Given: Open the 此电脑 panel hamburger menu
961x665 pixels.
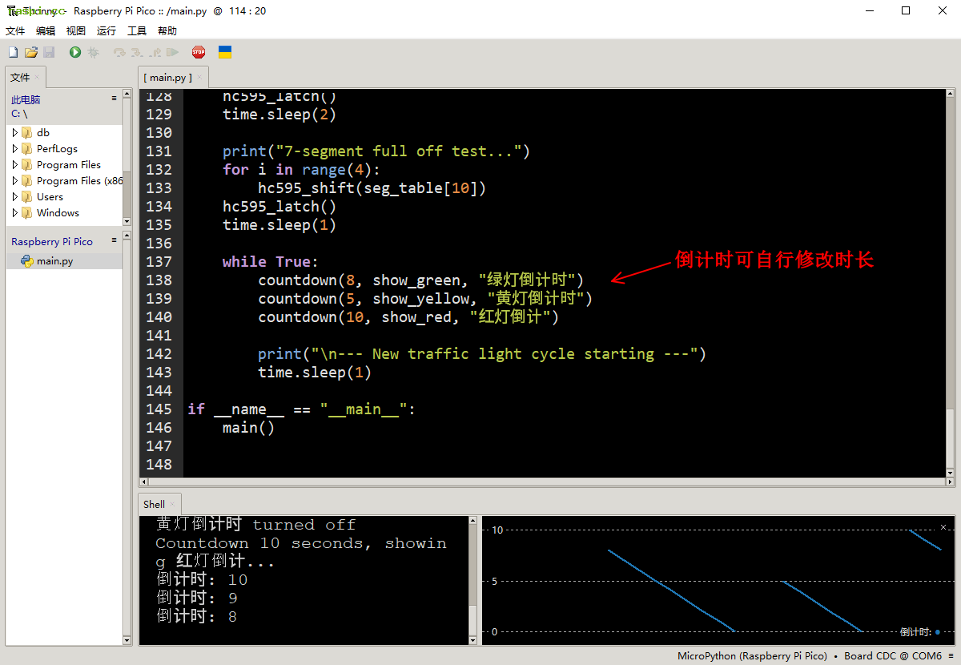Looking at the screenshot, I should (x=114, y=99).
